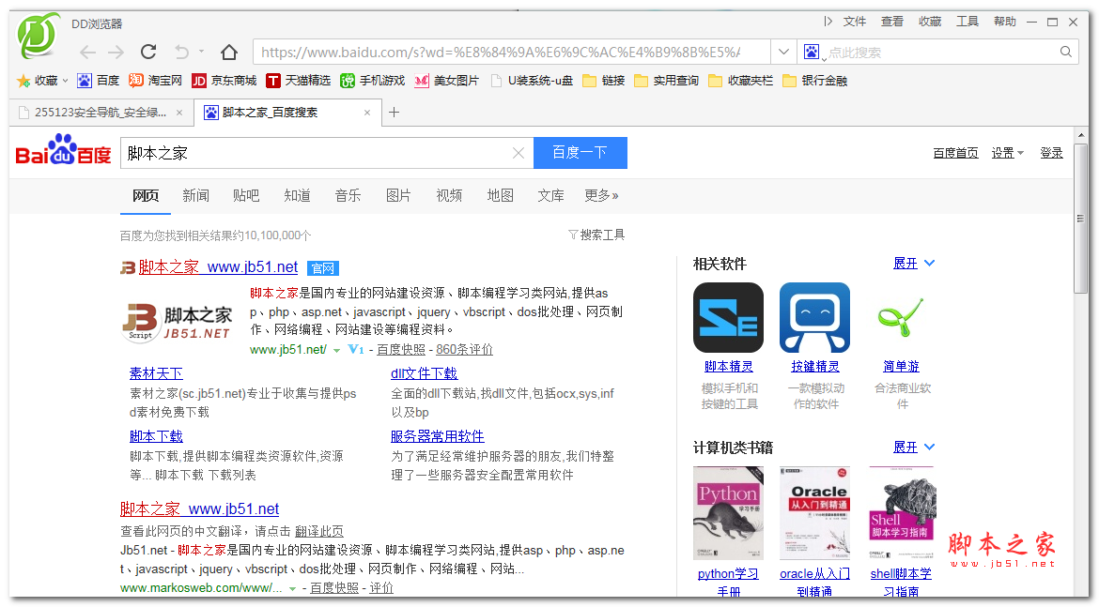Open the 实用查询 bookmark folder

667,81
